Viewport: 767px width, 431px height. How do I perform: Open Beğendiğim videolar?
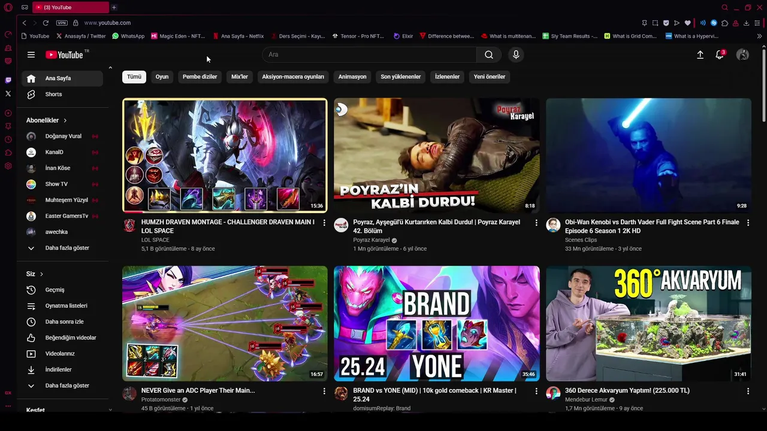(62, 338)
